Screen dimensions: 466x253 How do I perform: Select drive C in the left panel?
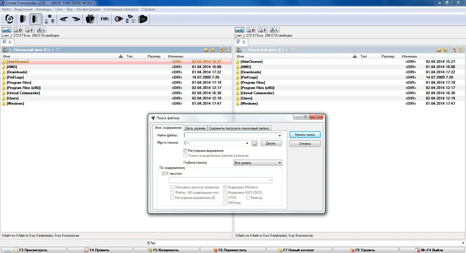click(6, 30)
